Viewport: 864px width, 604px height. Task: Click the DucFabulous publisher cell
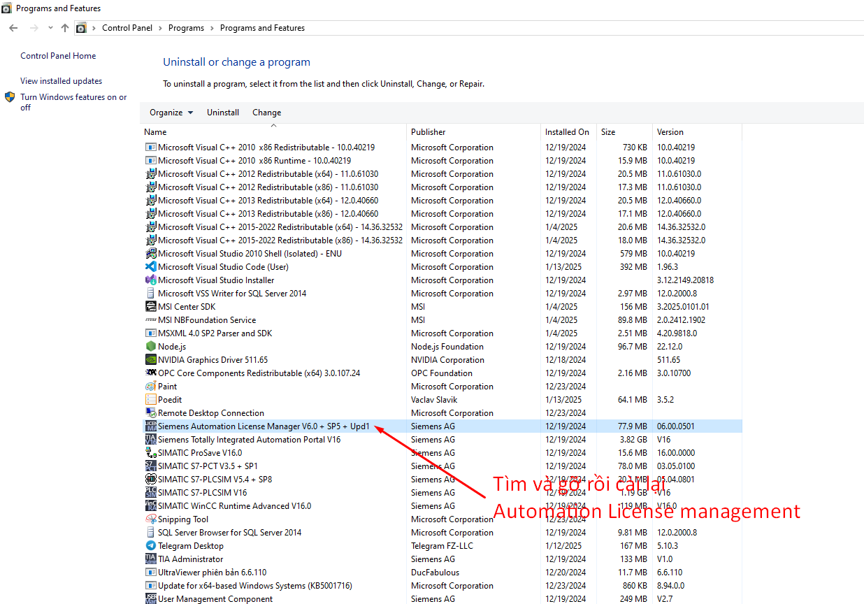(435, 572)
